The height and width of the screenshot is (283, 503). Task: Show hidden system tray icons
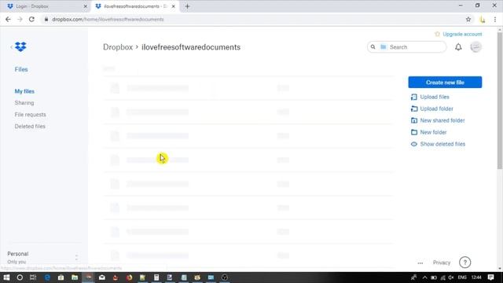[424, 277]
